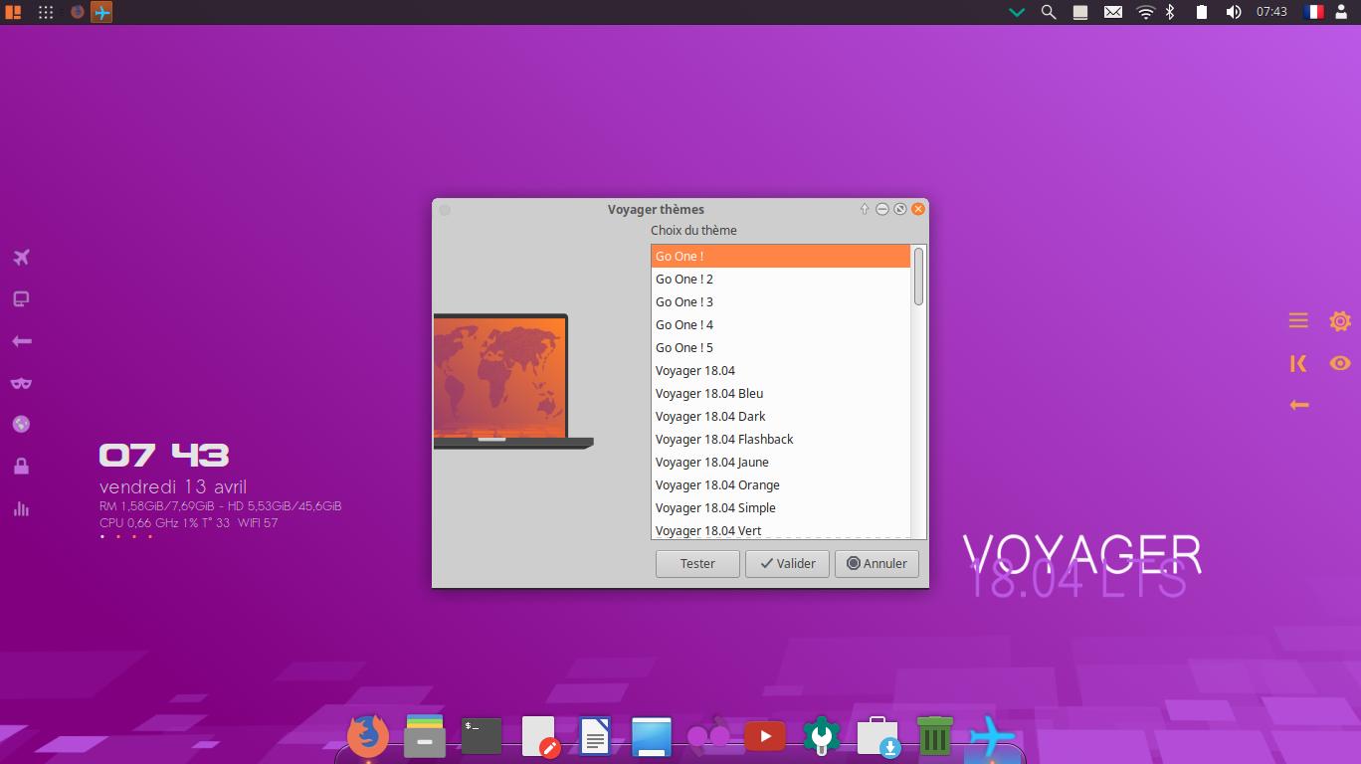Open the orange menu icon in top panel
The image size is (1361, 764).
pyautogui.click(x=13, y=12)
